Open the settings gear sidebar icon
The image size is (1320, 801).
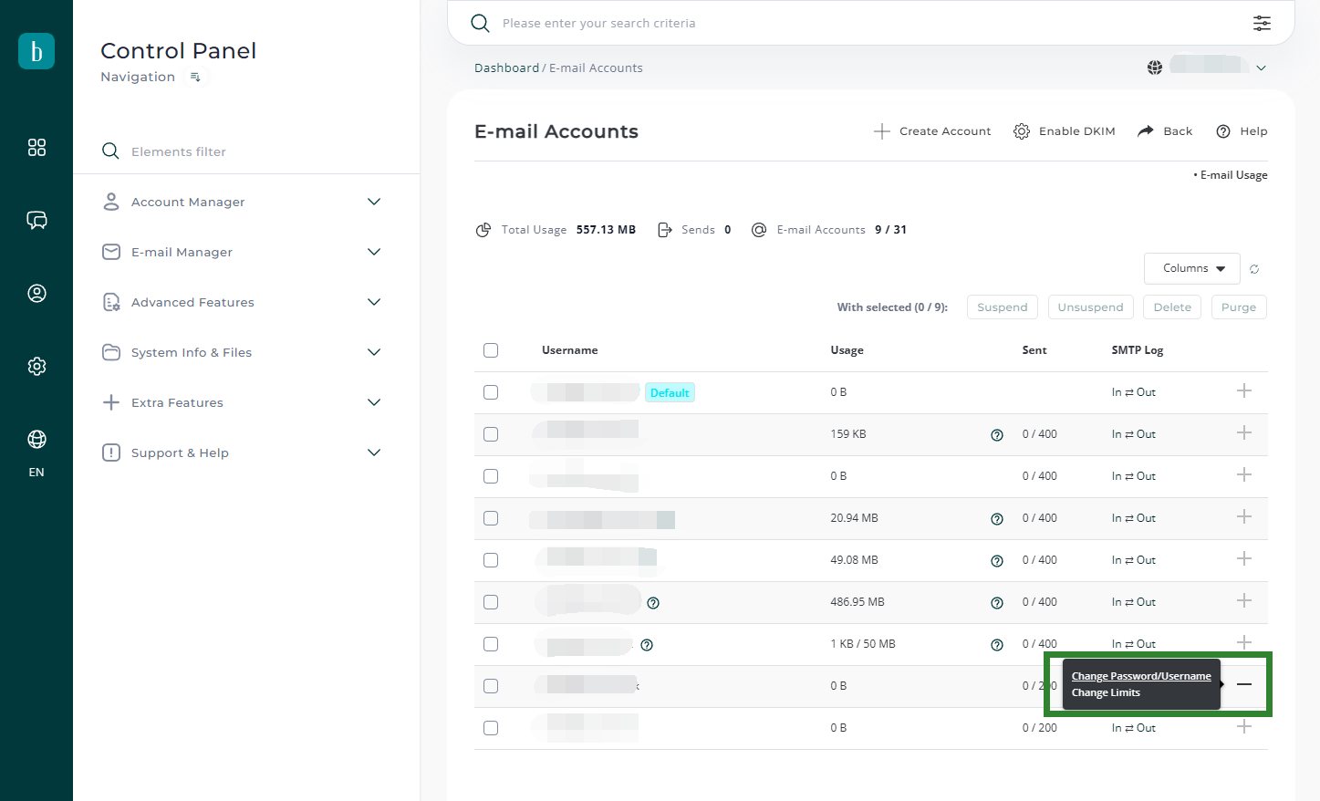[36, 366]
